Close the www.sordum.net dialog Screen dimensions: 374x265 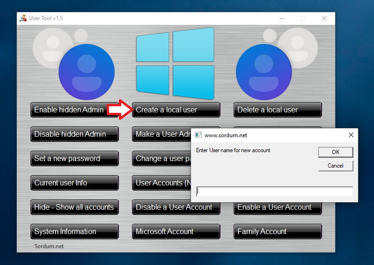click(351, 135)
